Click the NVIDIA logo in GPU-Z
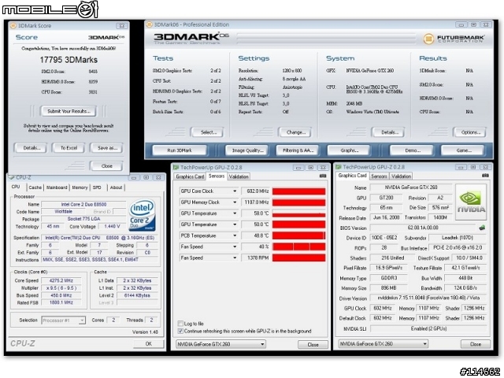The image size is (504, 378). pos(471,202)
